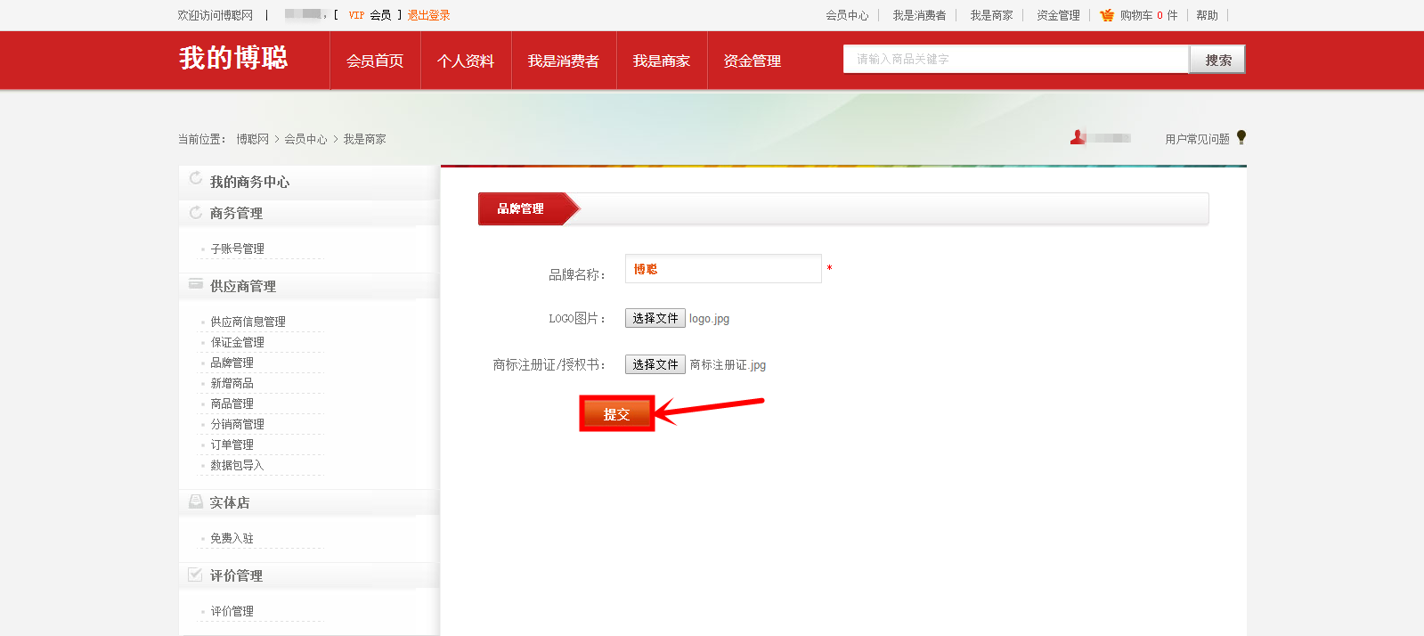Viewport: 1424px width, 636px height.
Task: Click the shopping cart icon
Action: (x=1107, y=15)
